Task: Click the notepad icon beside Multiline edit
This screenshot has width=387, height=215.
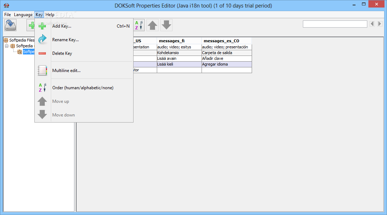Action: point(42,71)
